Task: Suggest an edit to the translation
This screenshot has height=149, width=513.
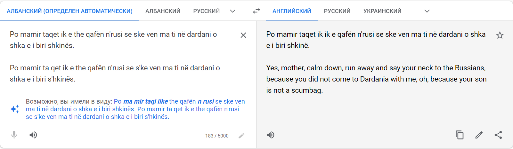Action: coord(479,135)
